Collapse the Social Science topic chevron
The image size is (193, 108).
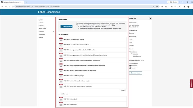coord(130,52)
